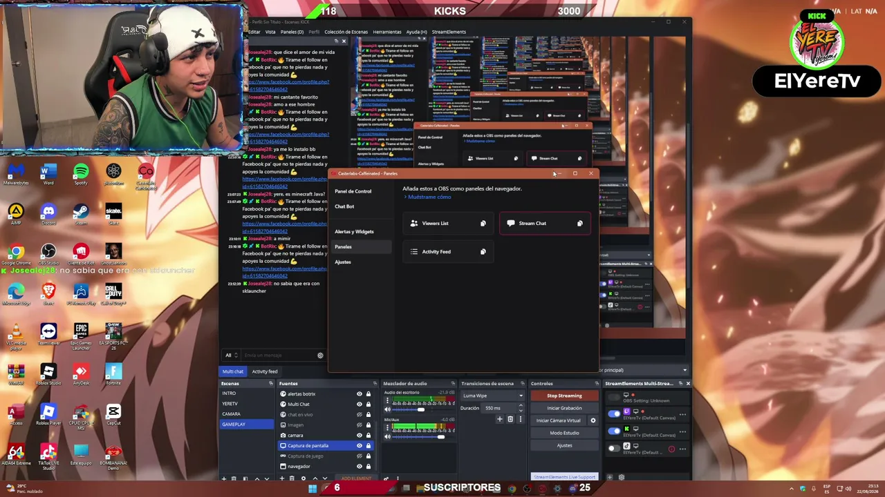The width and height of the screenshot is (885, 497).
Task: Open the Editar menu in OBS
Action: tap(254, 32)
